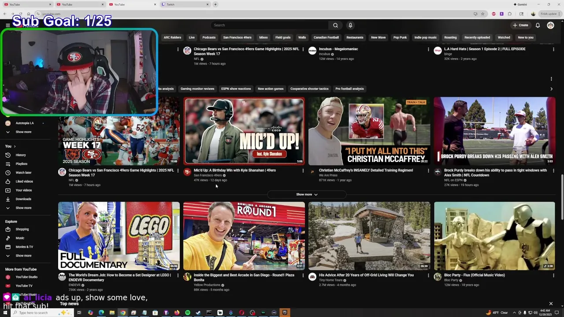Open the LEGO Full Documentary thumbnail
Viewport: 564px width, 317px height.
(x=119, y=236)
